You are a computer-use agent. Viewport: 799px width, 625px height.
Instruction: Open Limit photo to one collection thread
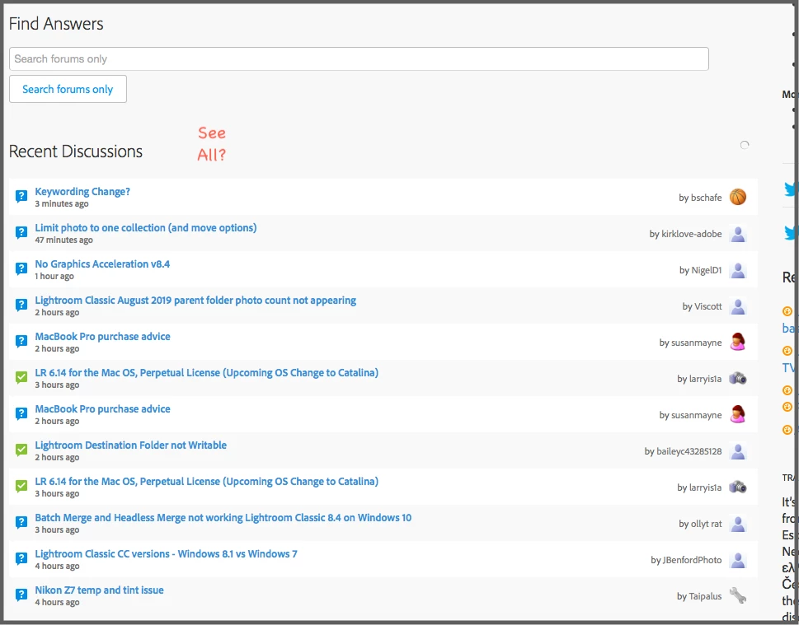[146, 228]
